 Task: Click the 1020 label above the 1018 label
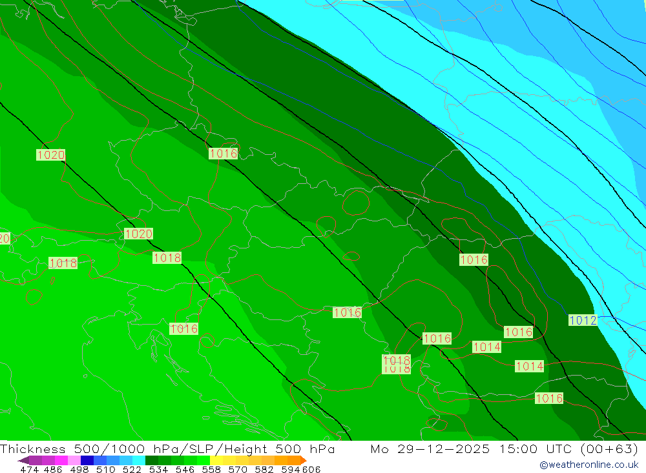pos(138,234)
